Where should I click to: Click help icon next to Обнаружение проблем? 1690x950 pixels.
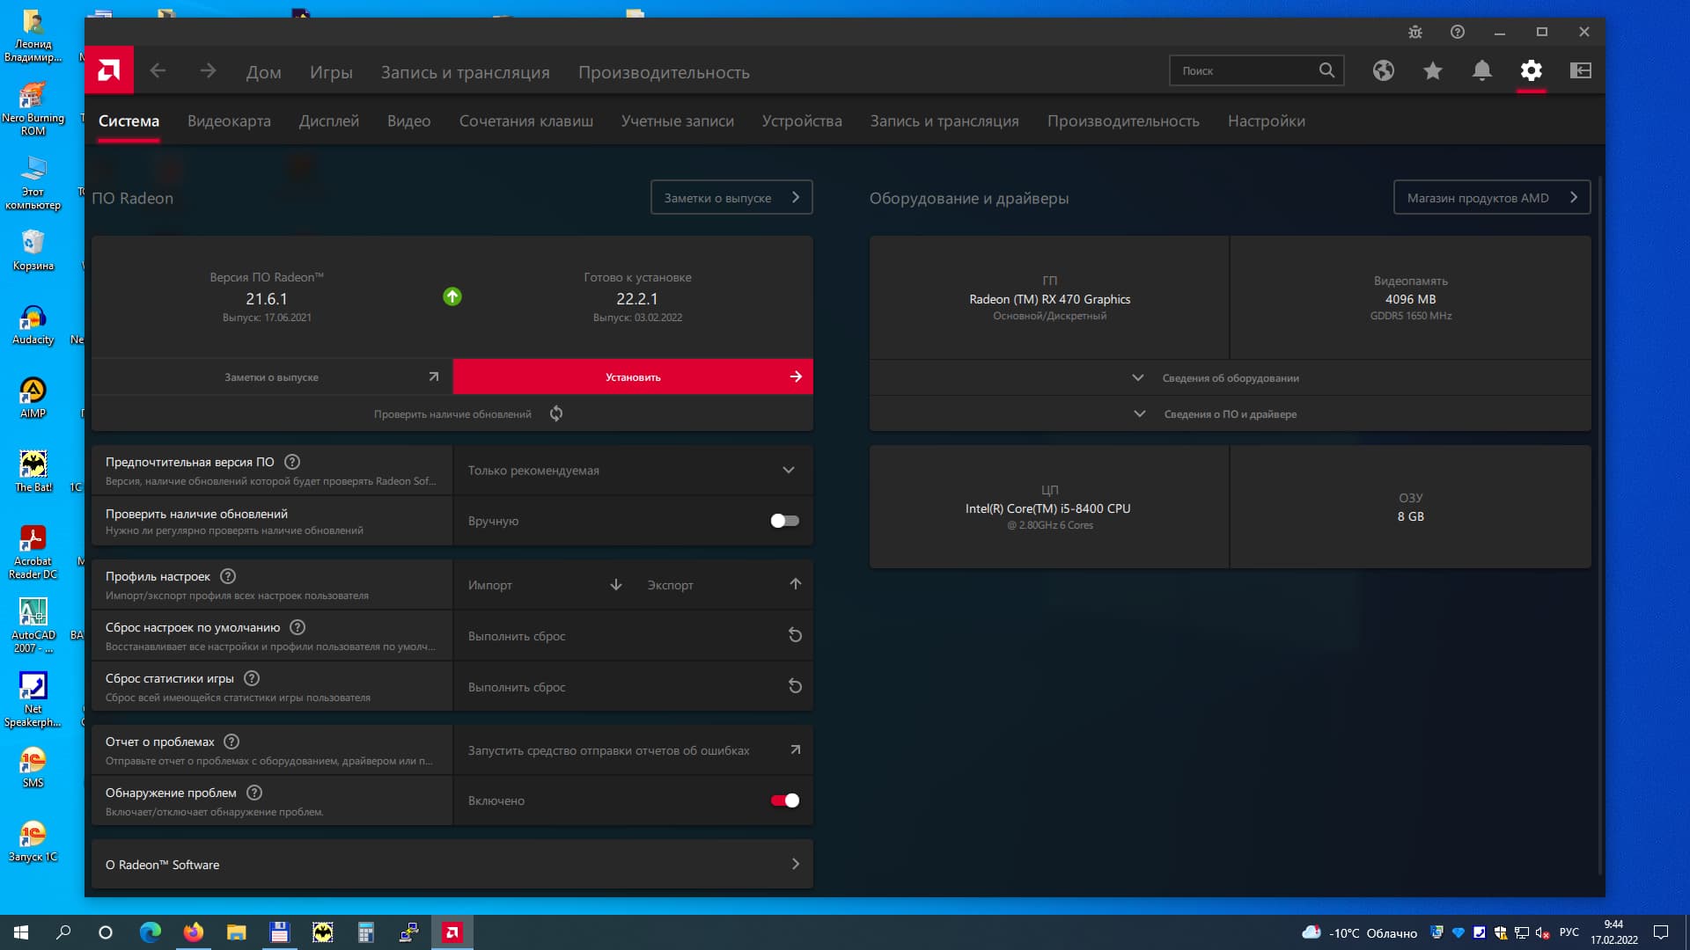pos(254,793)
